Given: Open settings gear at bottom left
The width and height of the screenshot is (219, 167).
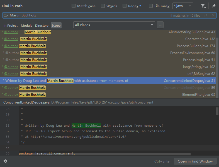Looking at the screenshot, I should [x=6, y=161].
